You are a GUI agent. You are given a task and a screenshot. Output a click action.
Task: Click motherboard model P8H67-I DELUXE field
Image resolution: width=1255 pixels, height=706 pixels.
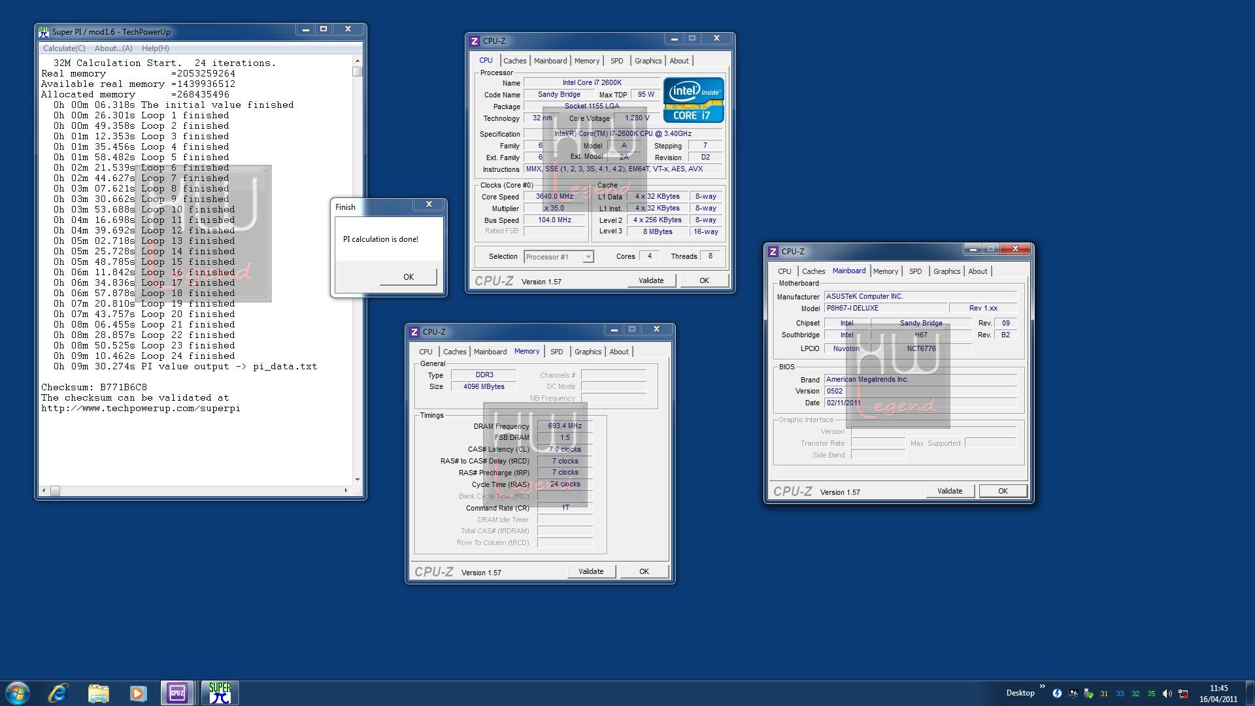[x=886, y=309]
